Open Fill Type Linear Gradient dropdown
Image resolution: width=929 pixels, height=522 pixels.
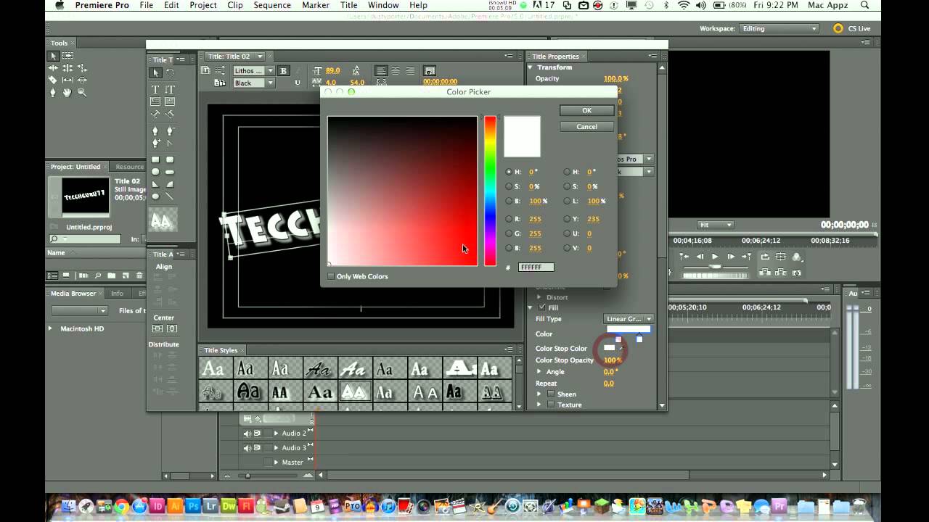coord(629,319)
